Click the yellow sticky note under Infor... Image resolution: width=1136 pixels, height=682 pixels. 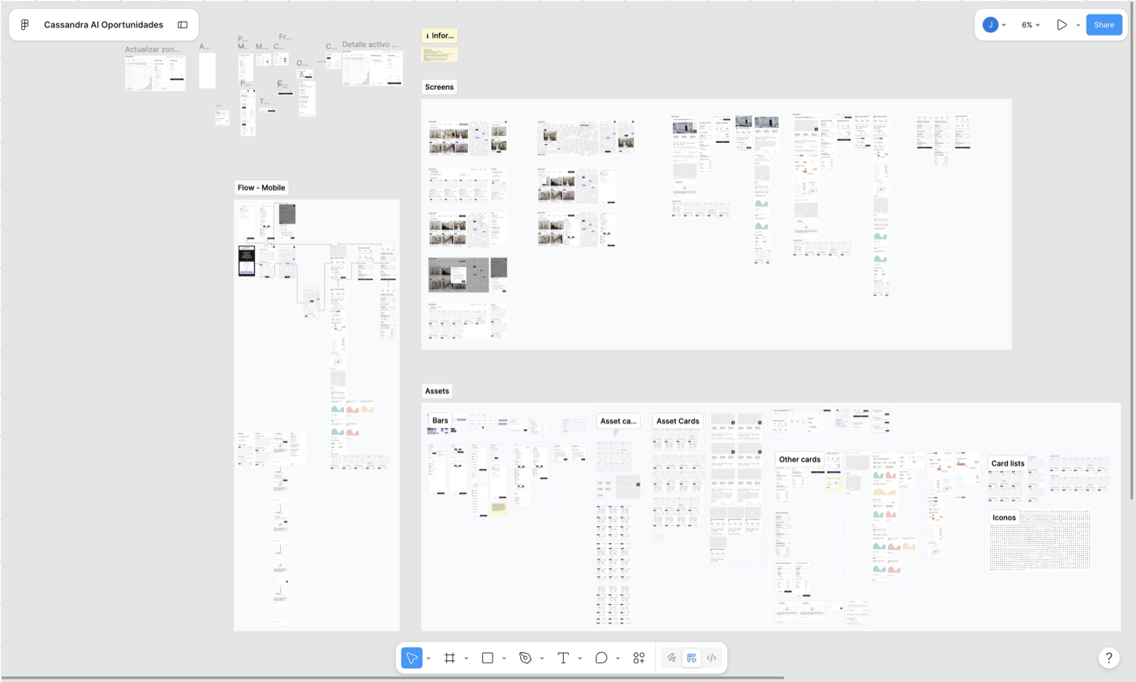pos(439,54)
